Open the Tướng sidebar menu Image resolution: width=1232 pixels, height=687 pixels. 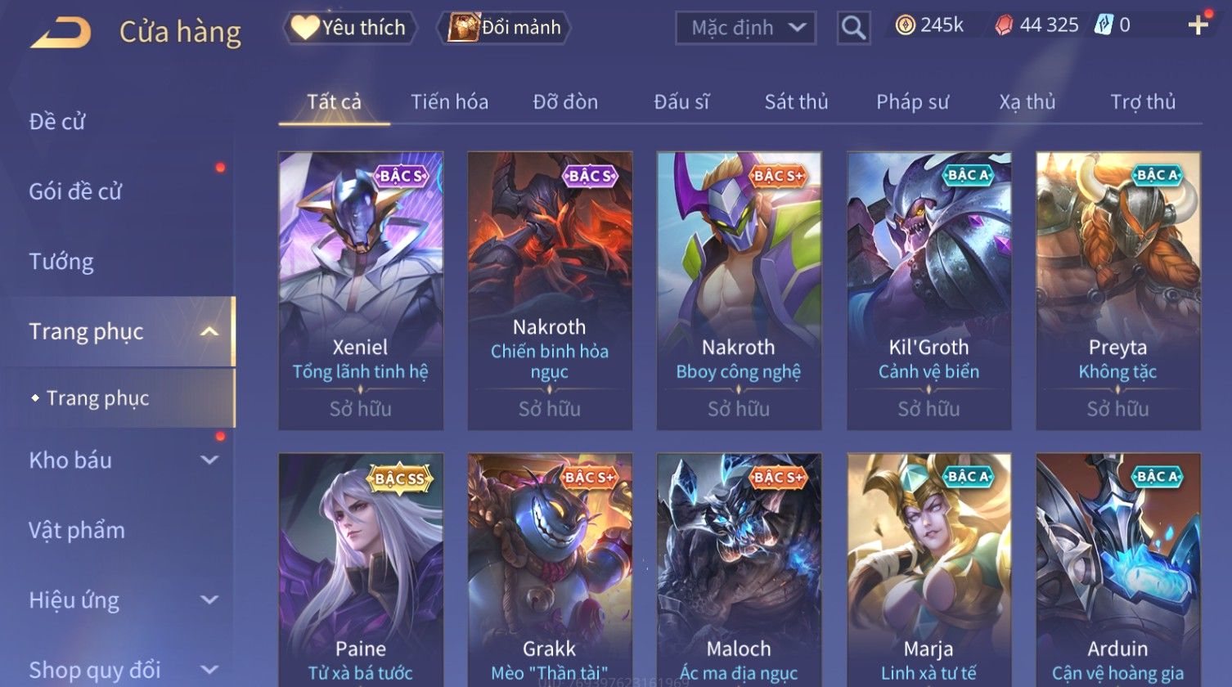coord(61,262)
